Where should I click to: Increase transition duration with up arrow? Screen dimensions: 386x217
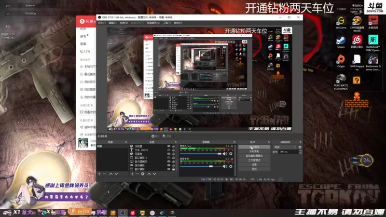(x=300, y=151)
